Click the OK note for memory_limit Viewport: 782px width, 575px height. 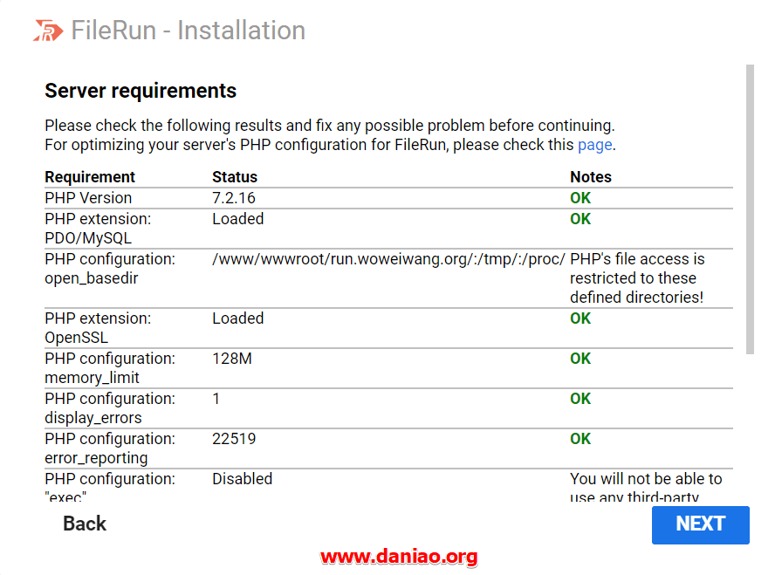[580, 359]
